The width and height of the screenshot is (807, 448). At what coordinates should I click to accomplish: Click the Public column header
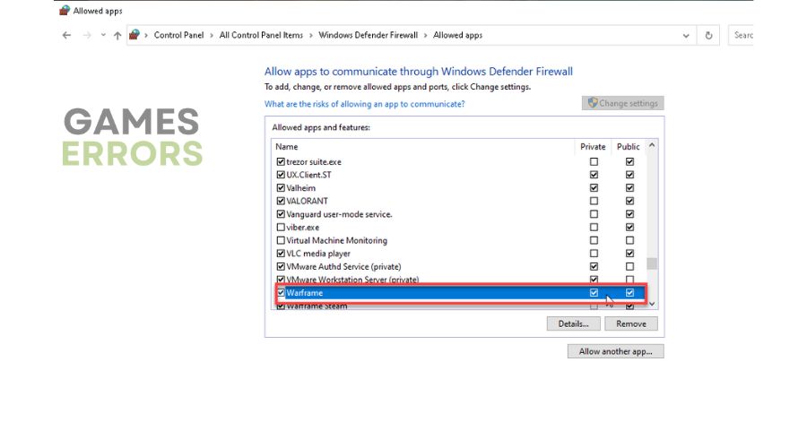click(x=629, y=147)
